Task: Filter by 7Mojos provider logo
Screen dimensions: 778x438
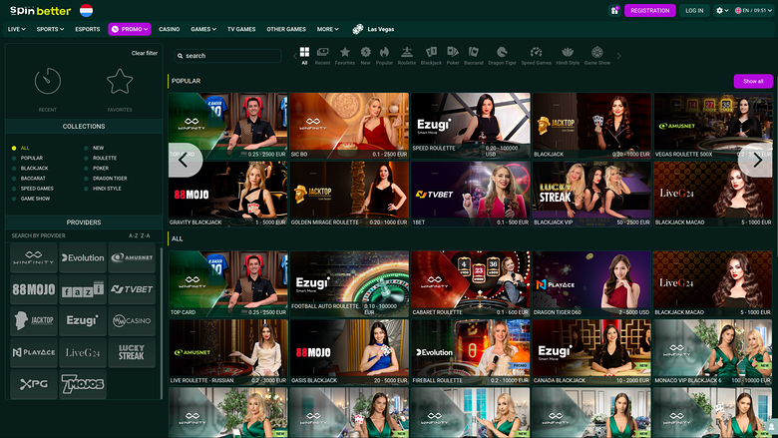Action: coord(83,384)
